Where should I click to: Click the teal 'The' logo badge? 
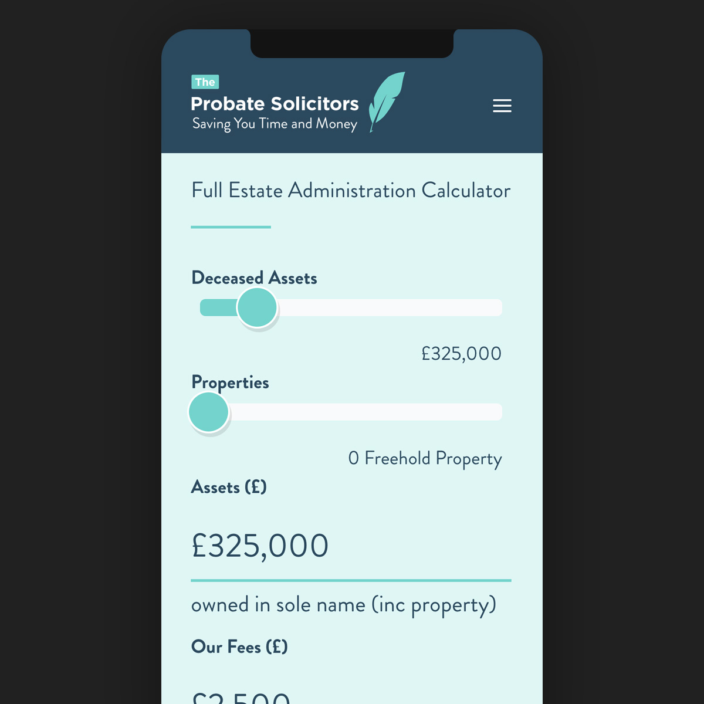coord(205,82)
